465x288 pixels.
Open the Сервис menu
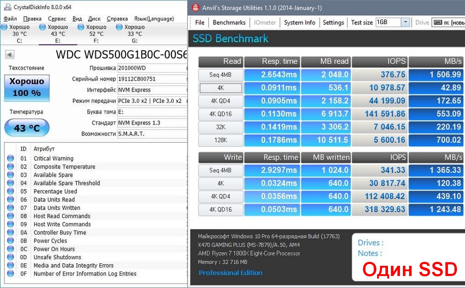57,19
